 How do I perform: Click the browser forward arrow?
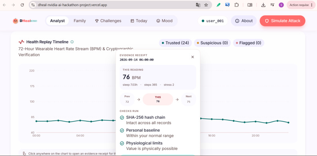coord(13,5)
